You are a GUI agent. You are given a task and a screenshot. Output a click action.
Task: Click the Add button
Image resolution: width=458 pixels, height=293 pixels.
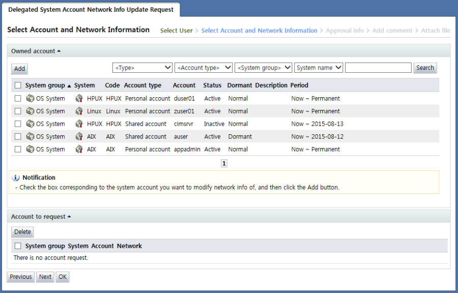pos(19,68)
